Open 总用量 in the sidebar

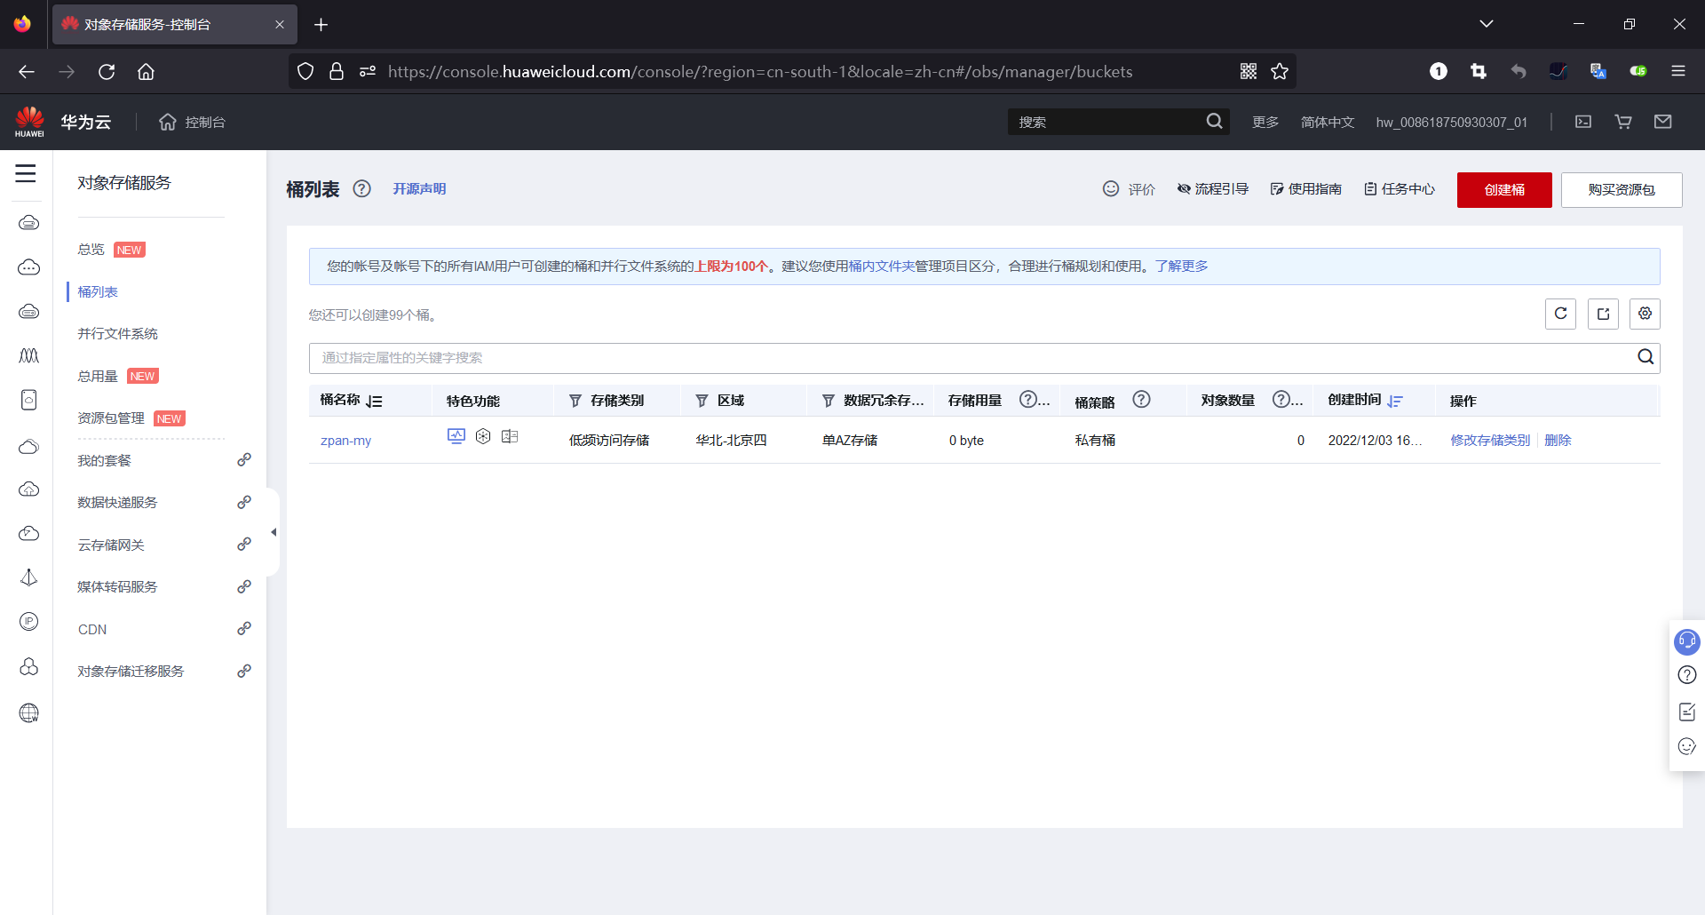pyautogui.click(x=98, y=376)
